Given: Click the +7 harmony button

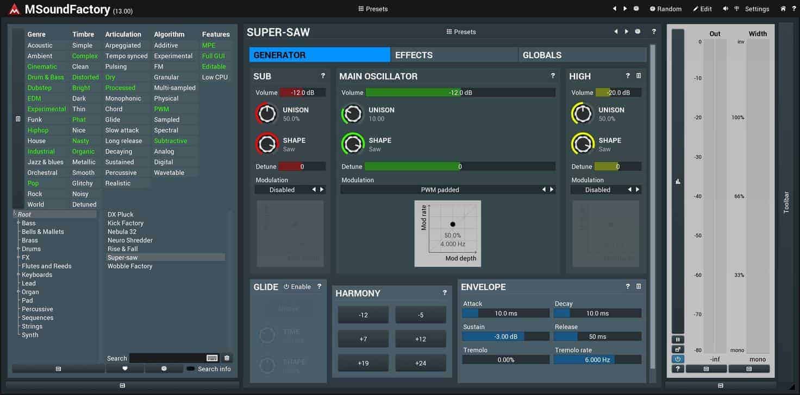Looking at the screenshot, I should tap(363, 339).
